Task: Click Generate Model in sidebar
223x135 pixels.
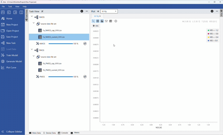Action: [x=14, y=62]
